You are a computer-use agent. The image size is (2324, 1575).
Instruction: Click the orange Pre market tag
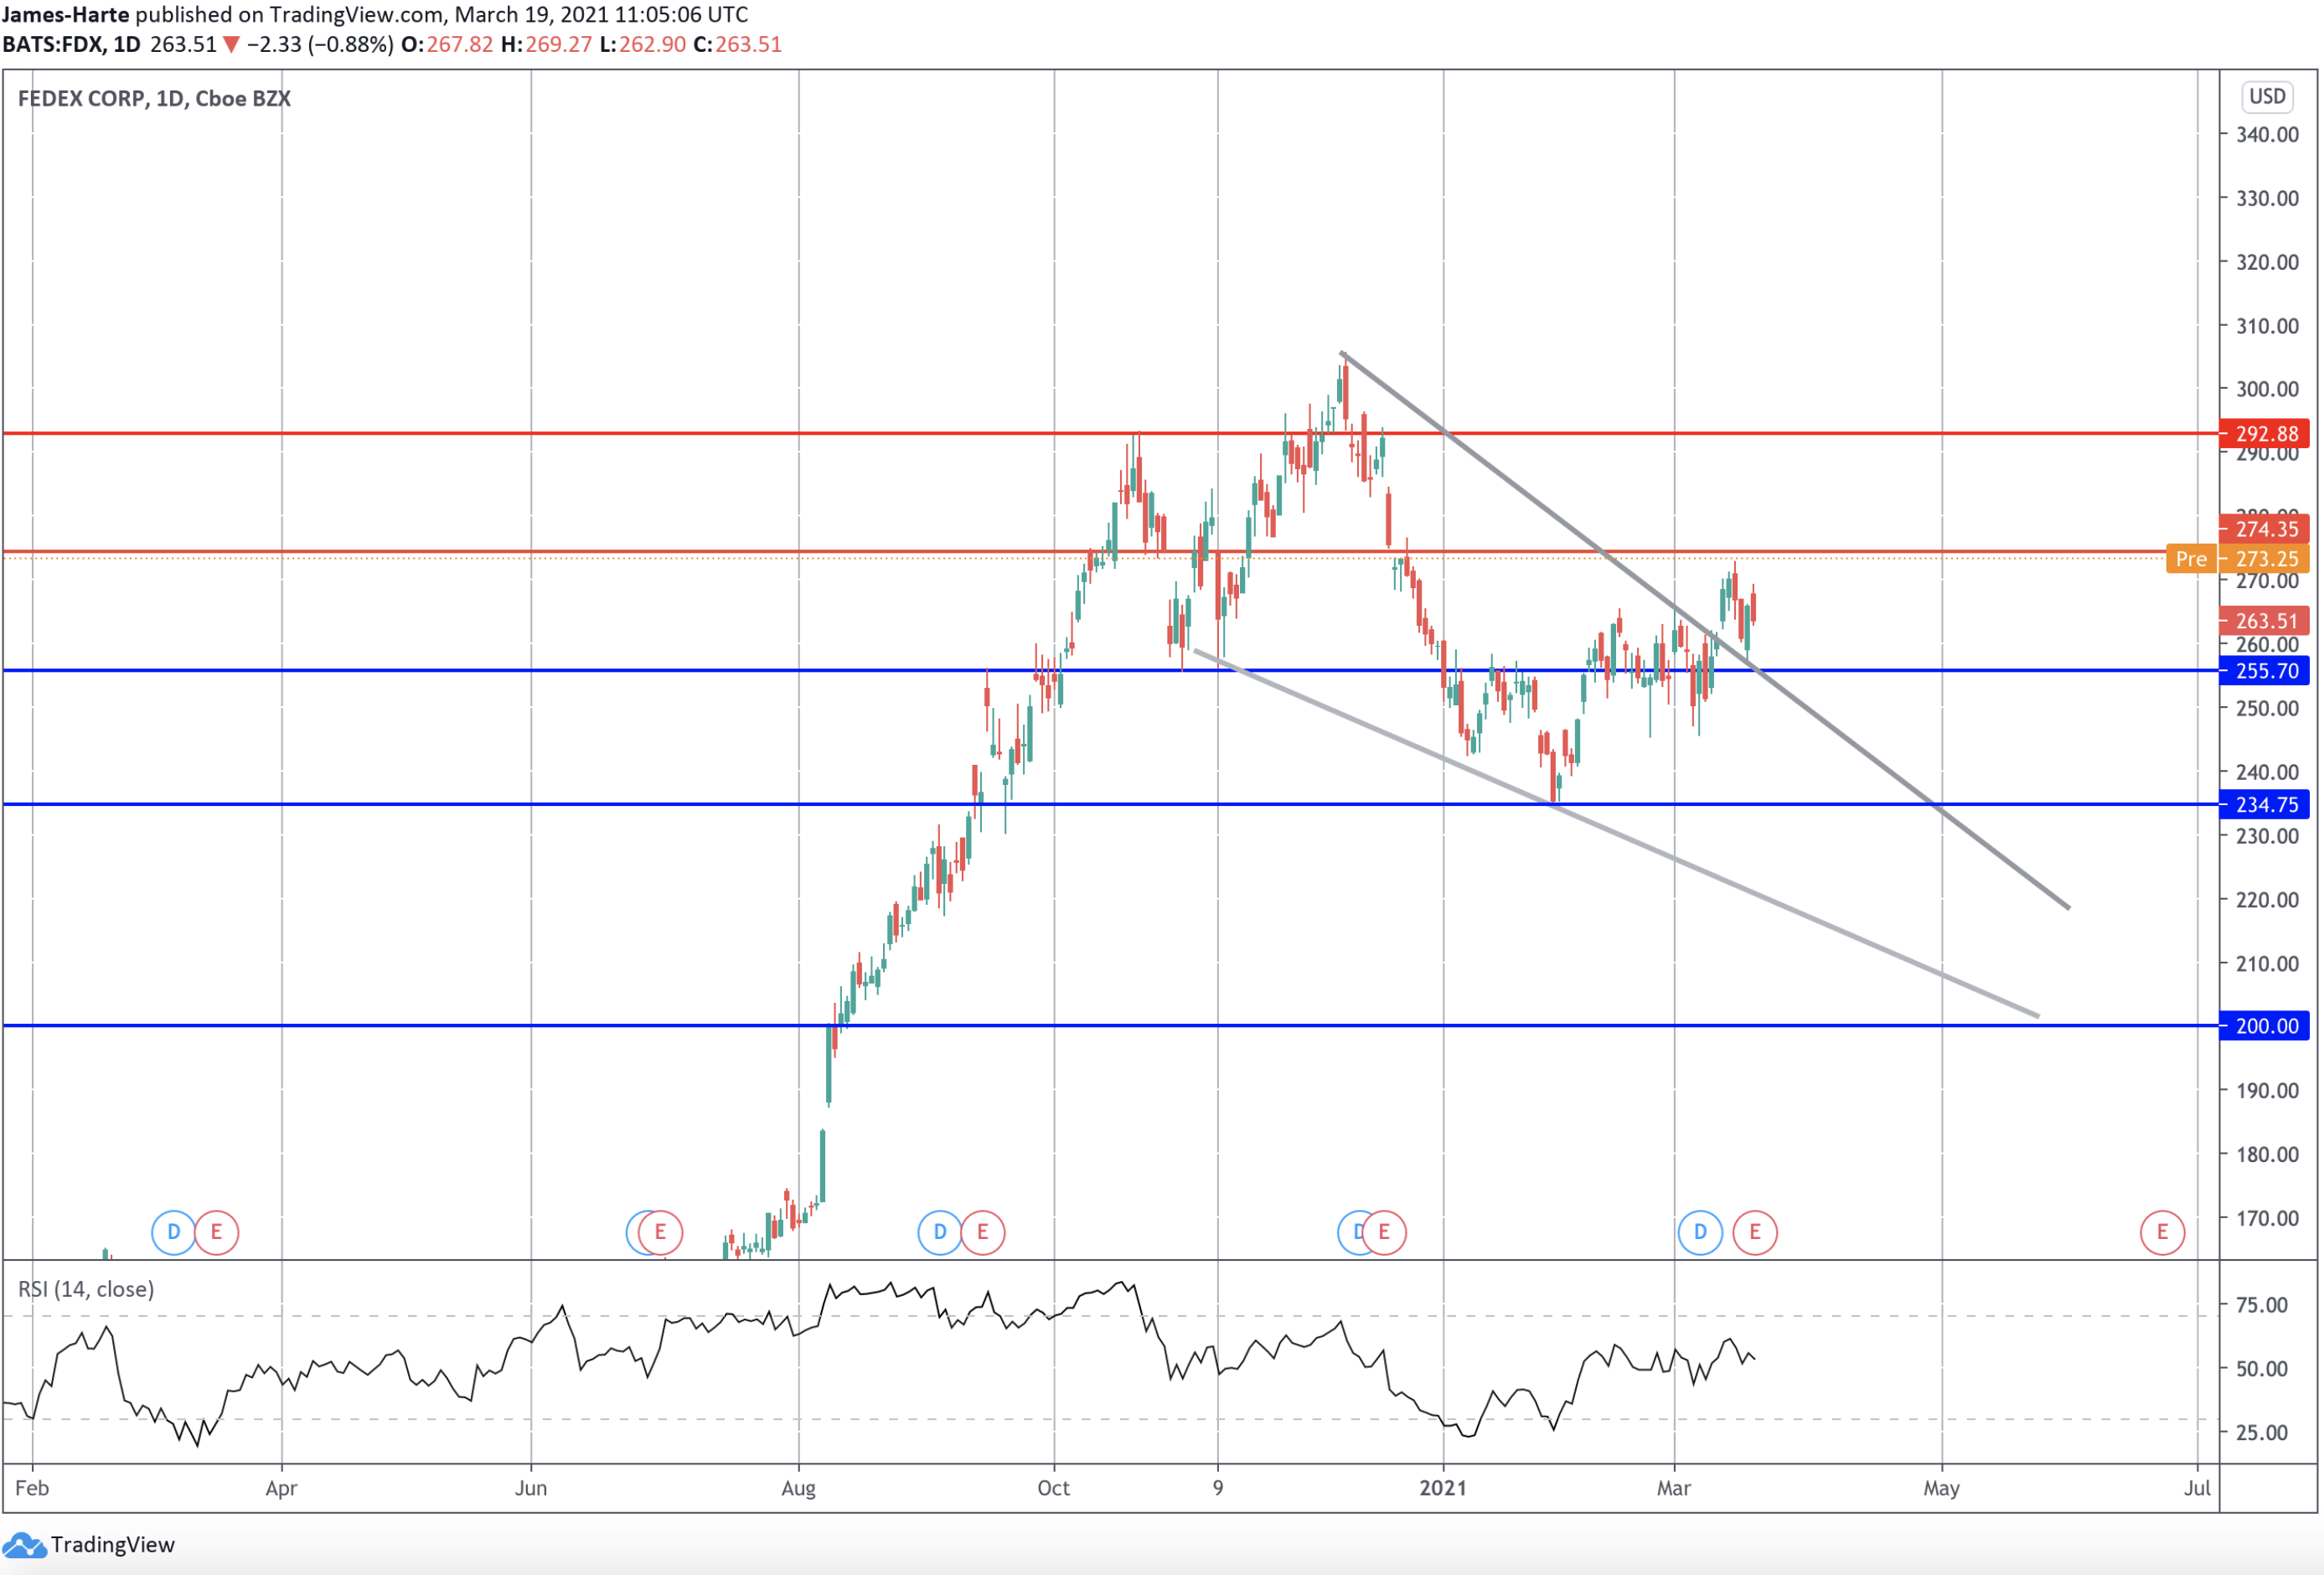2190,559
